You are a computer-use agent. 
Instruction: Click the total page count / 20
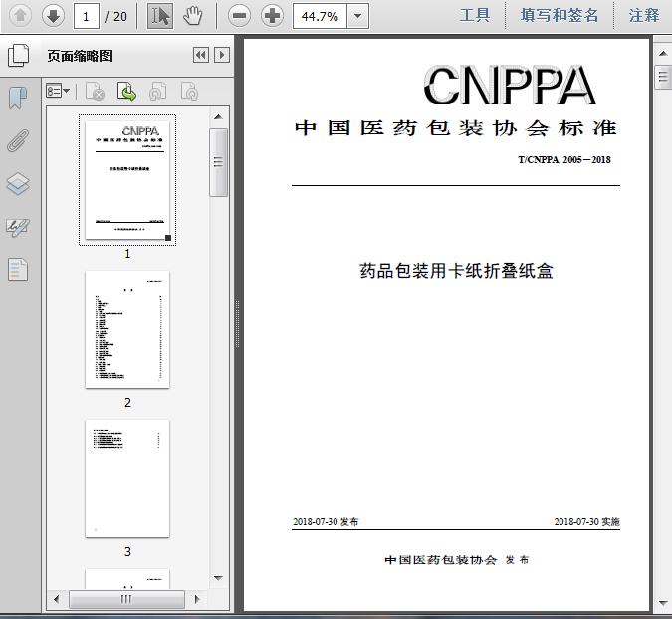(x=115, y=16)
